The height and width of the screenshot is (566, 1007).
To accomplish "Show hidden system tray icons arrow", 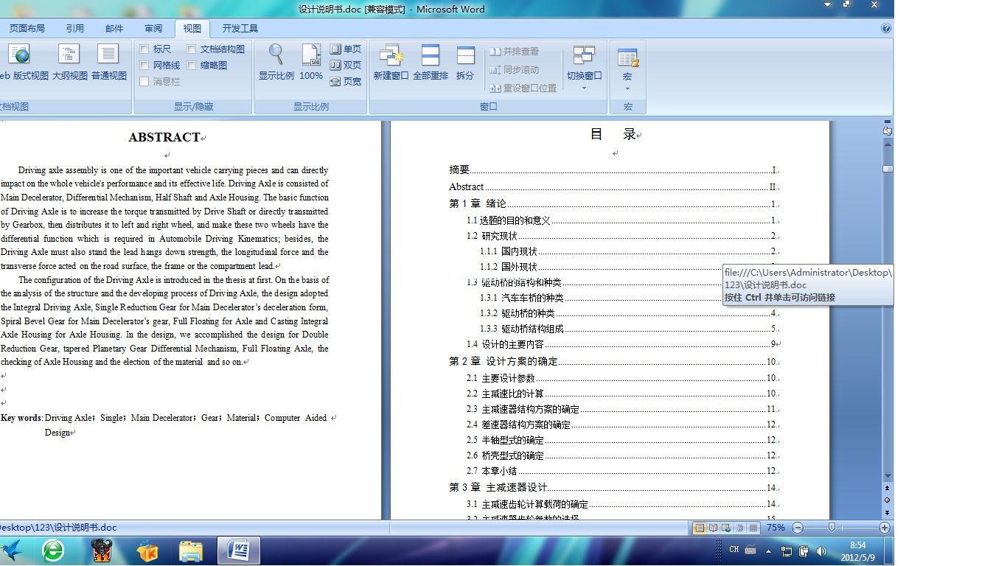I will coord(769,551).
